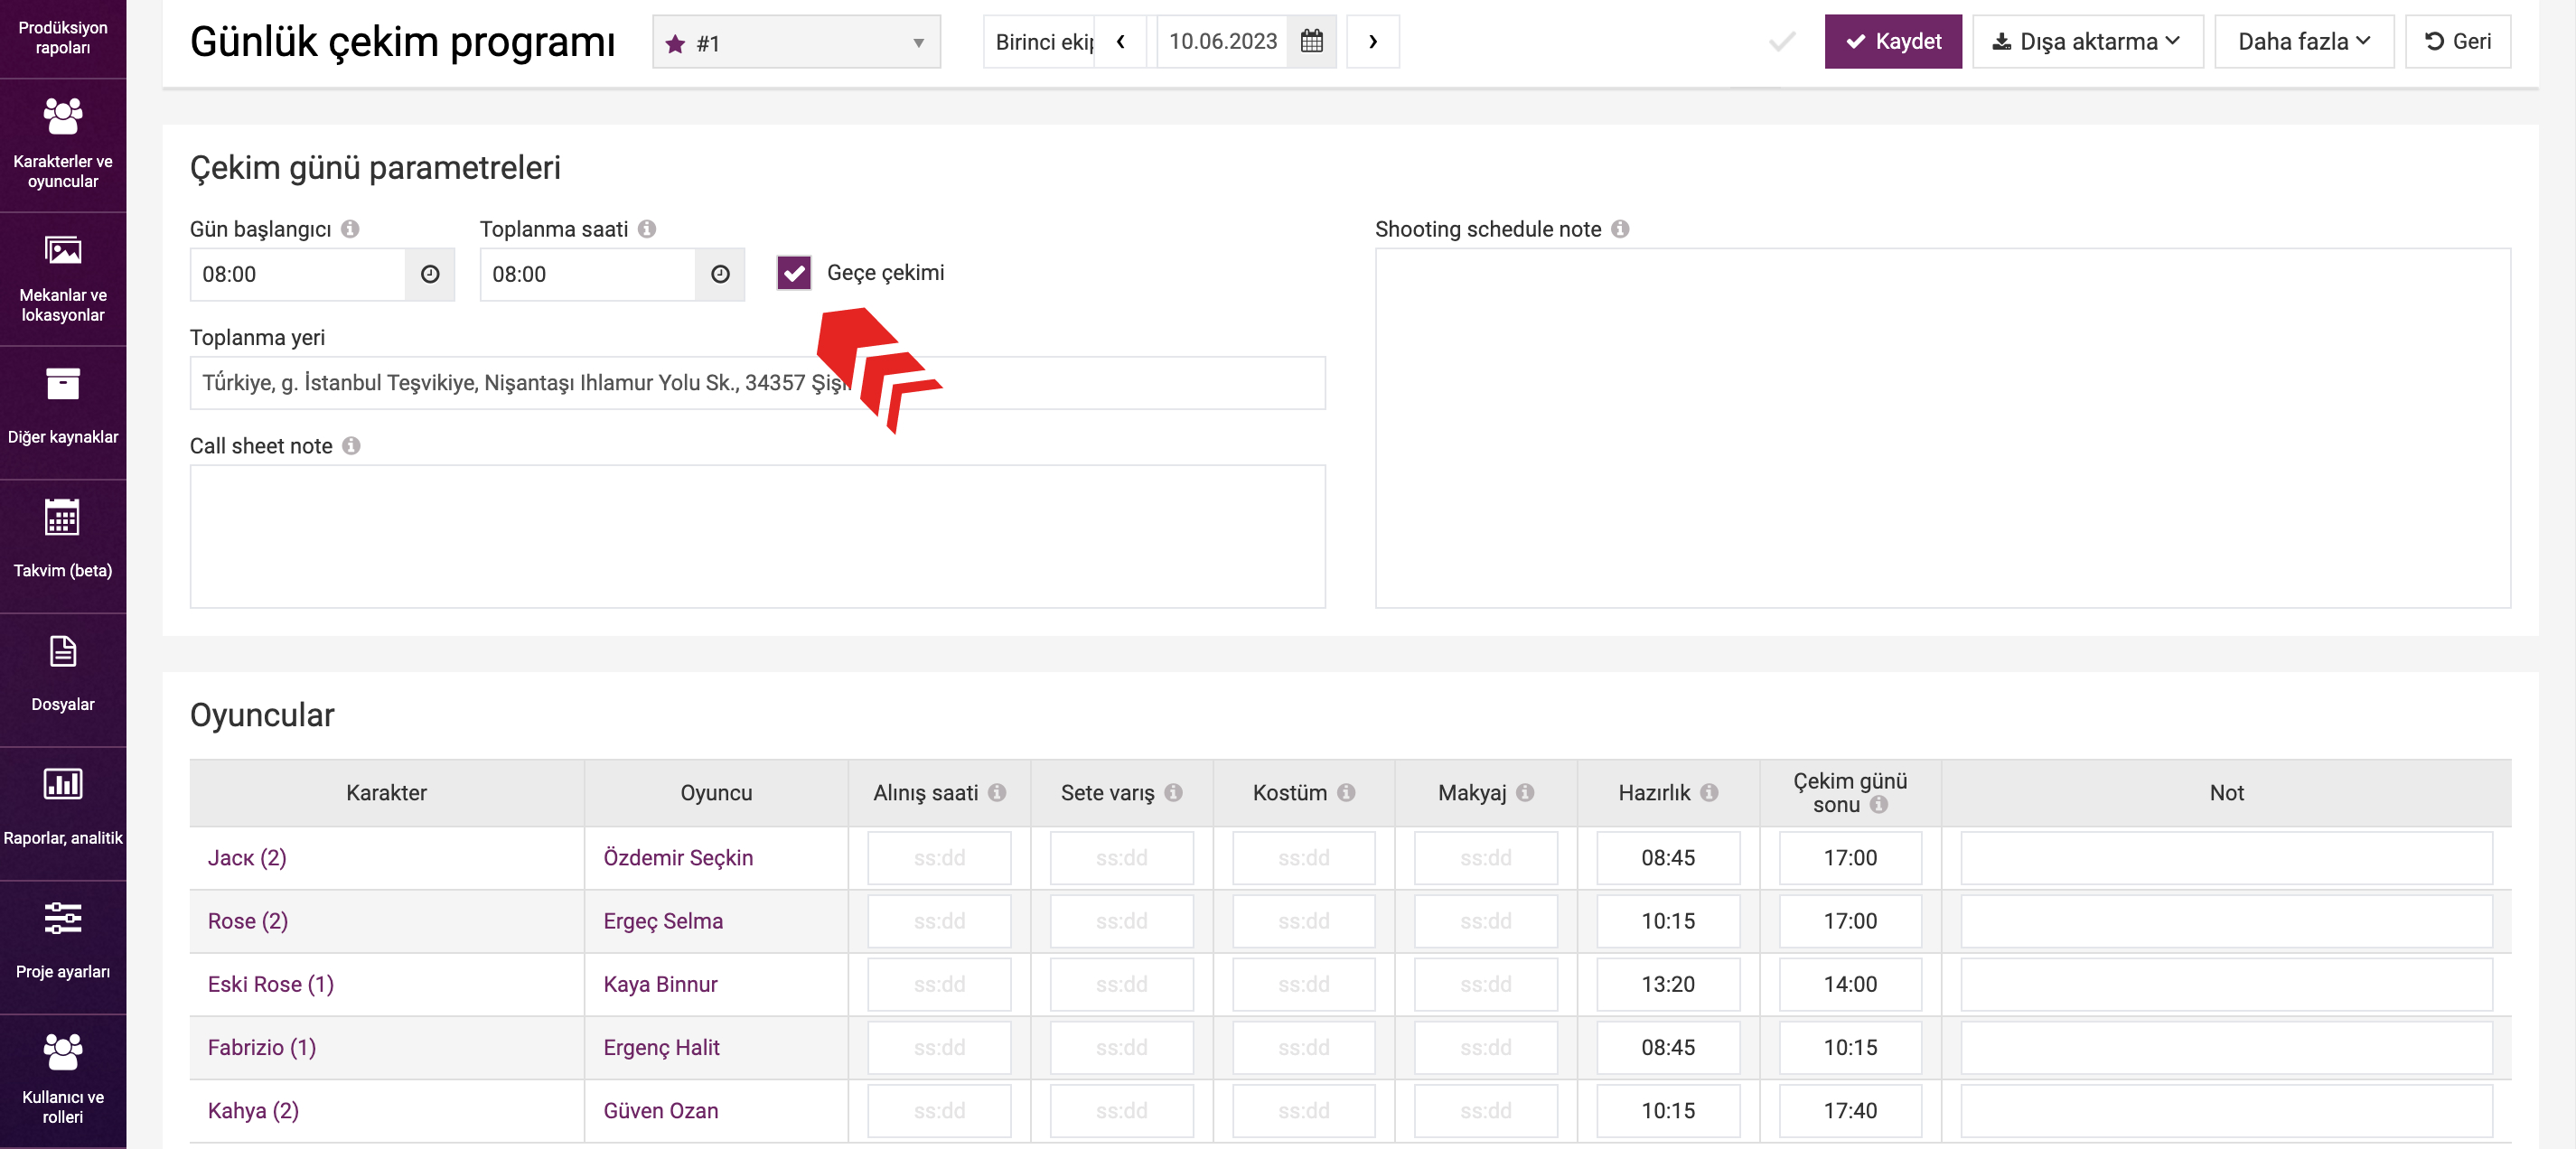Click info icon next to Toplanma saati
Viewport: 2576px width, 1149px height.
(647, 229)
